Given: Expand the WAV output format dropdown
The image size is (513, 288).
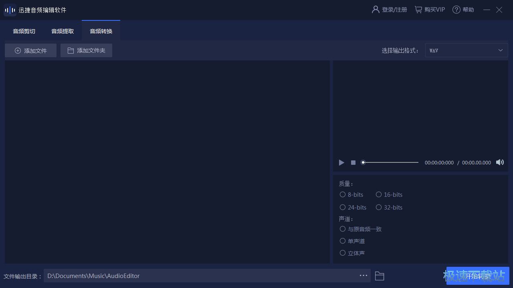Looking at the screenshot, I should (466, 50).
